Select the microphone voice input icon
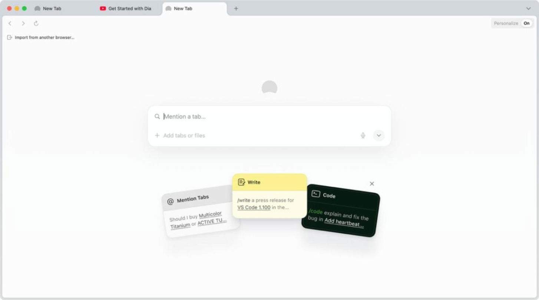 (x=363, y=135)
